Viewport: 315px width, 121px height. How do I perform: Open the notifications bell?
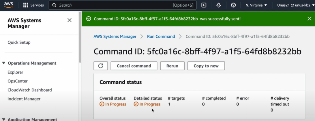[219, 5]
